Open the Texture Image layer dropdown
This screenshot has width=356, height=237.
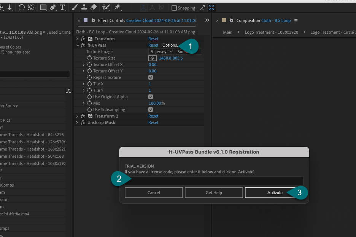(161, 52)
